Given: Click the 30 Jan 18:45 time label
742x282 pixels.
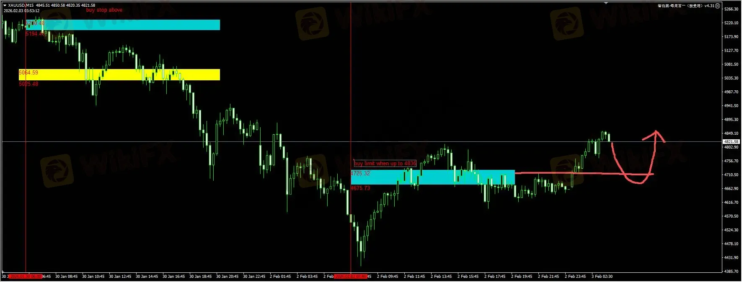Looking at the screenshot, I should tap(200, 277).
